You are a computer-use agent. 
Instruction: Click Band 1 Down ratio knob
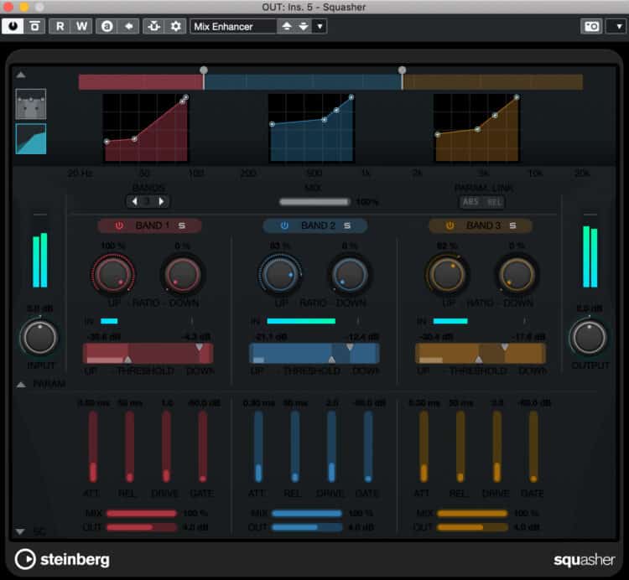point(183,275)
